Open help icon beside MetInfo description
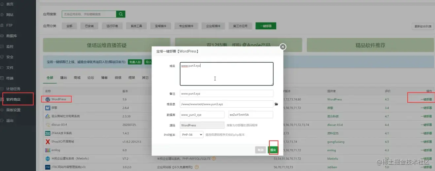Screen dimensions: 435x171 pyautogui.click(x=214, y=158)
